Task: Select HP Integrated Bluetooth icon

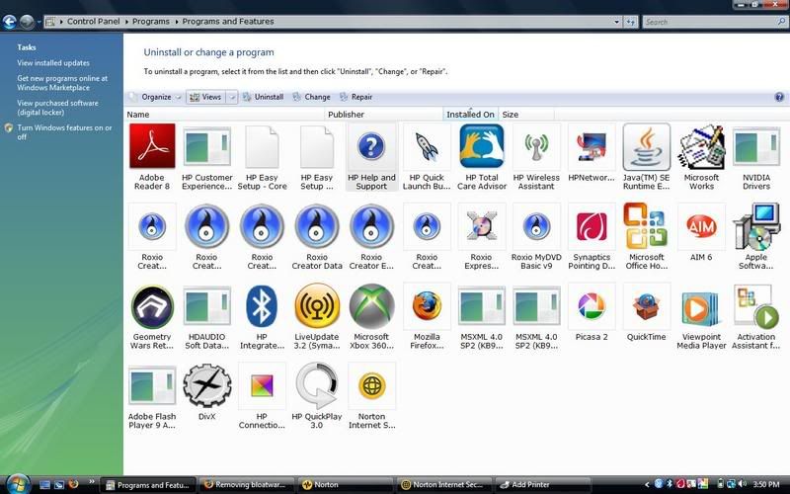Action: click(x=262, y=306)
